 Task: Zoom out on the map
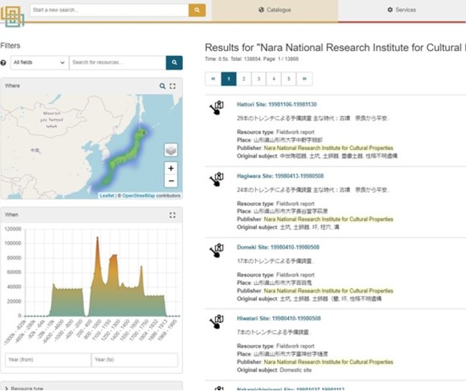coord(171,181)
